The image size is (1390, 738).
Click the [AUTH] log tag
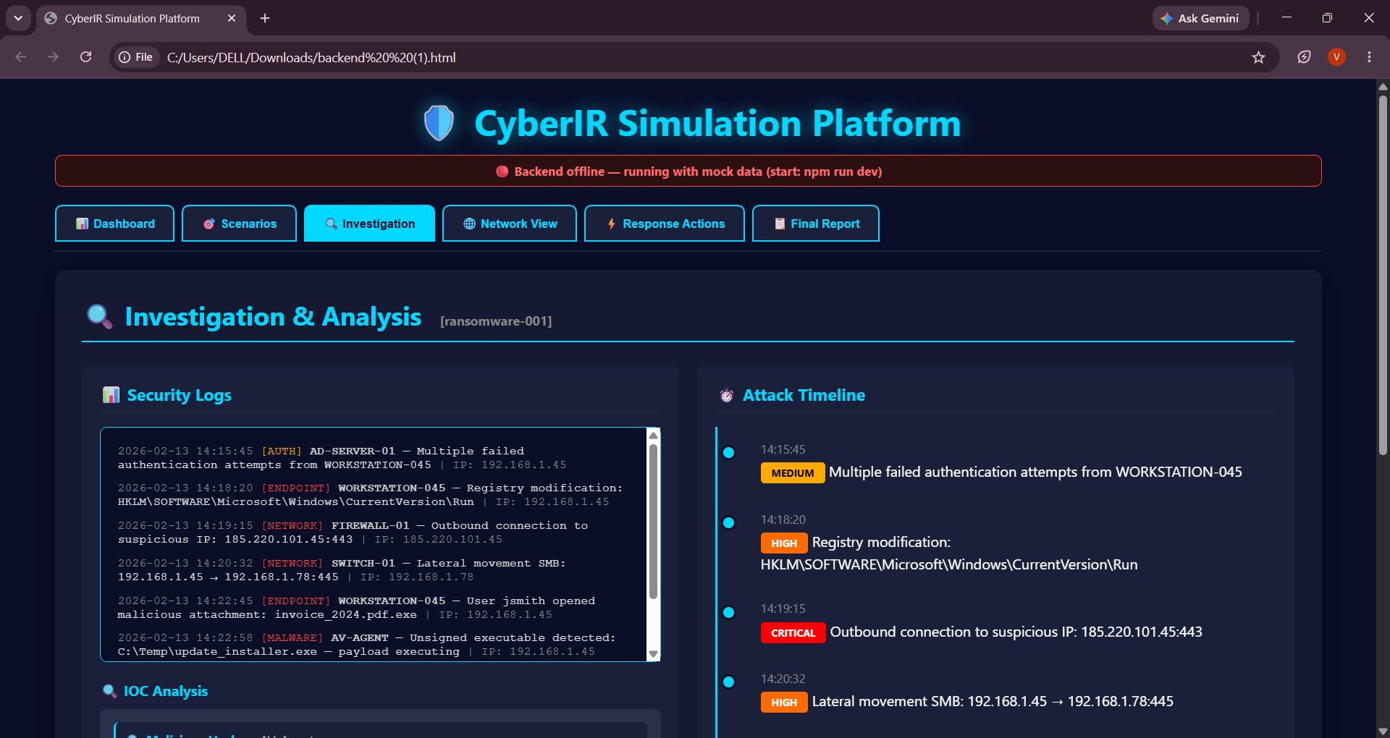click(282, 451)
